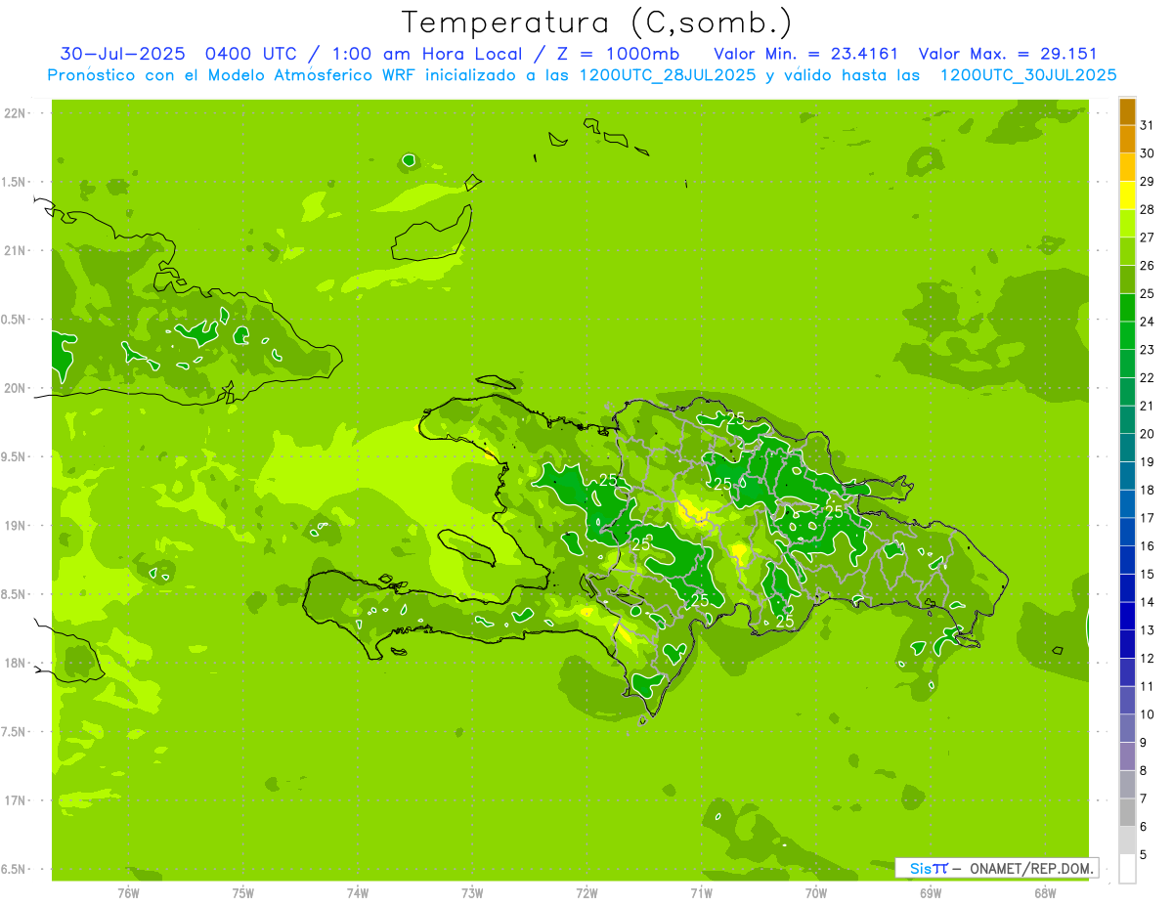Click the colorbar label "17"
1173x906 pixels.
1147,518
